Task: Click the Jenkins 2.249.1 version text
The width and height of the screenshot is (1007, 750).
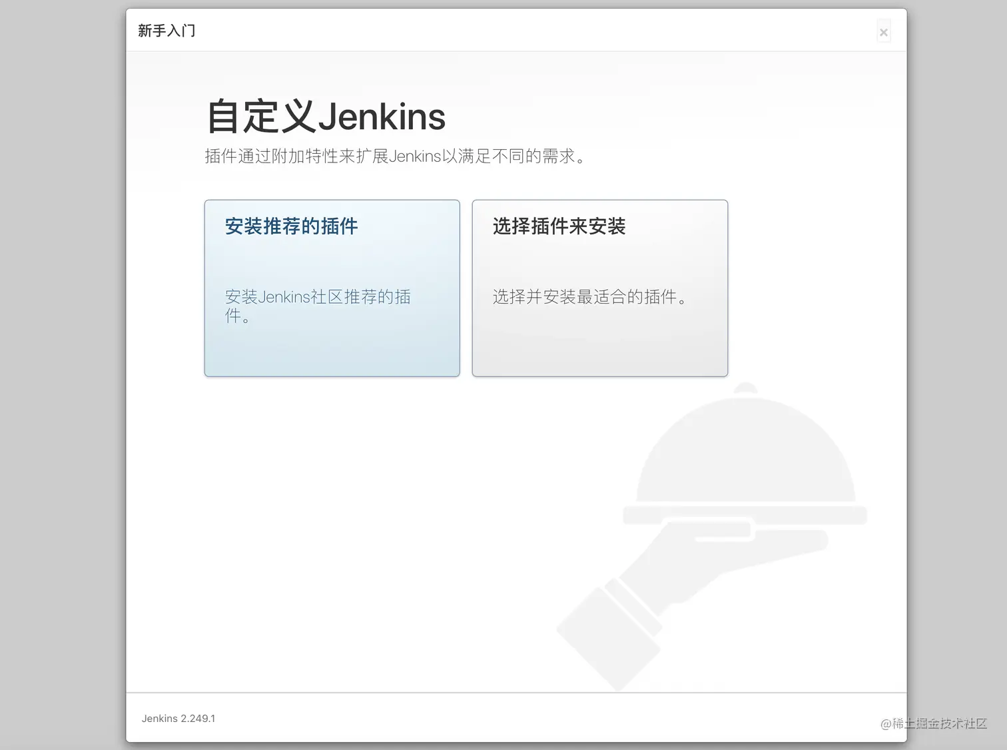Action: (x=178, y=718)
